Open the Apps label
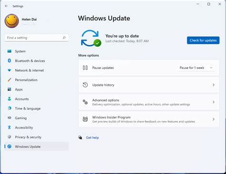 (19, 89)
